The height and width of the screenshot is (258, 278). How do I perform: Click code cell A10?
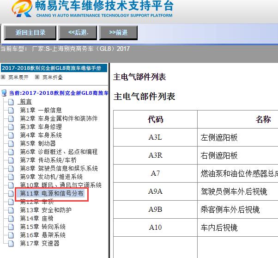point(156,227)
